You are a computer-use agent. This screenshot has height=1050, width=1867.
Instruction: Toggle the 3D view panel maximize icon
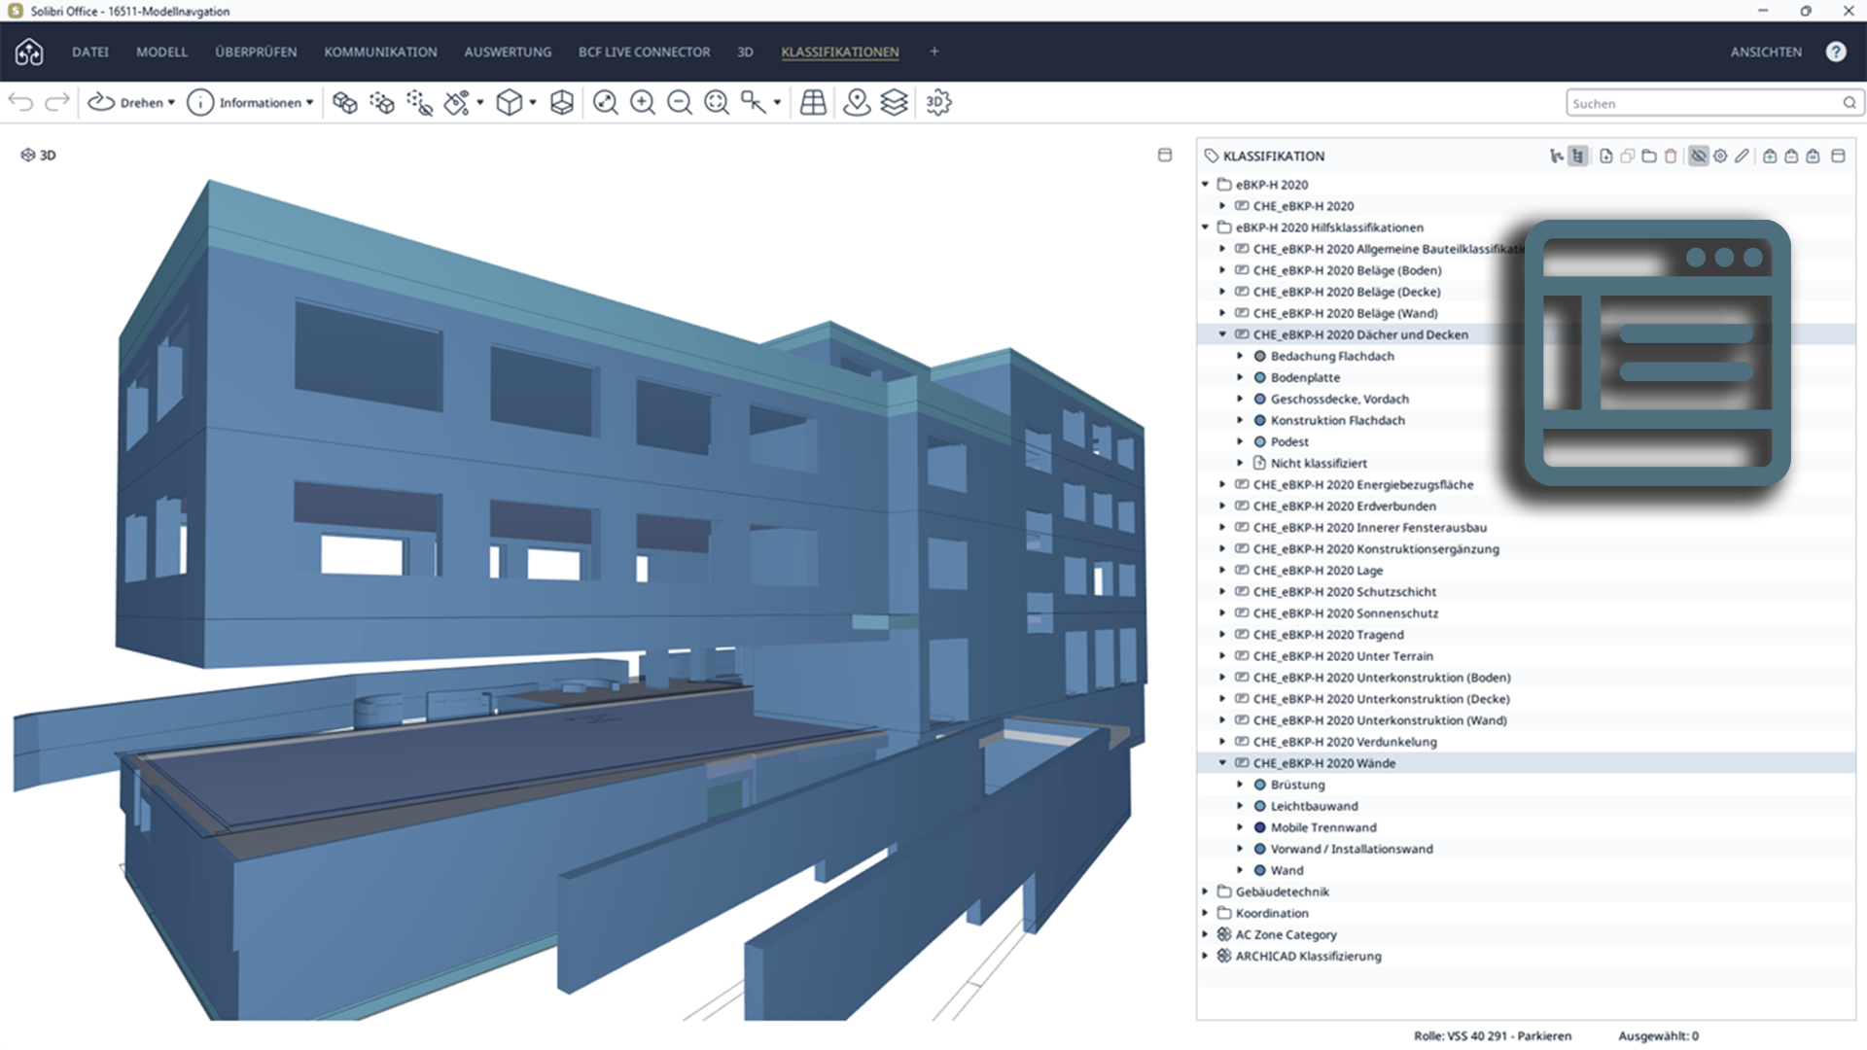click(x=1165, y=155)
